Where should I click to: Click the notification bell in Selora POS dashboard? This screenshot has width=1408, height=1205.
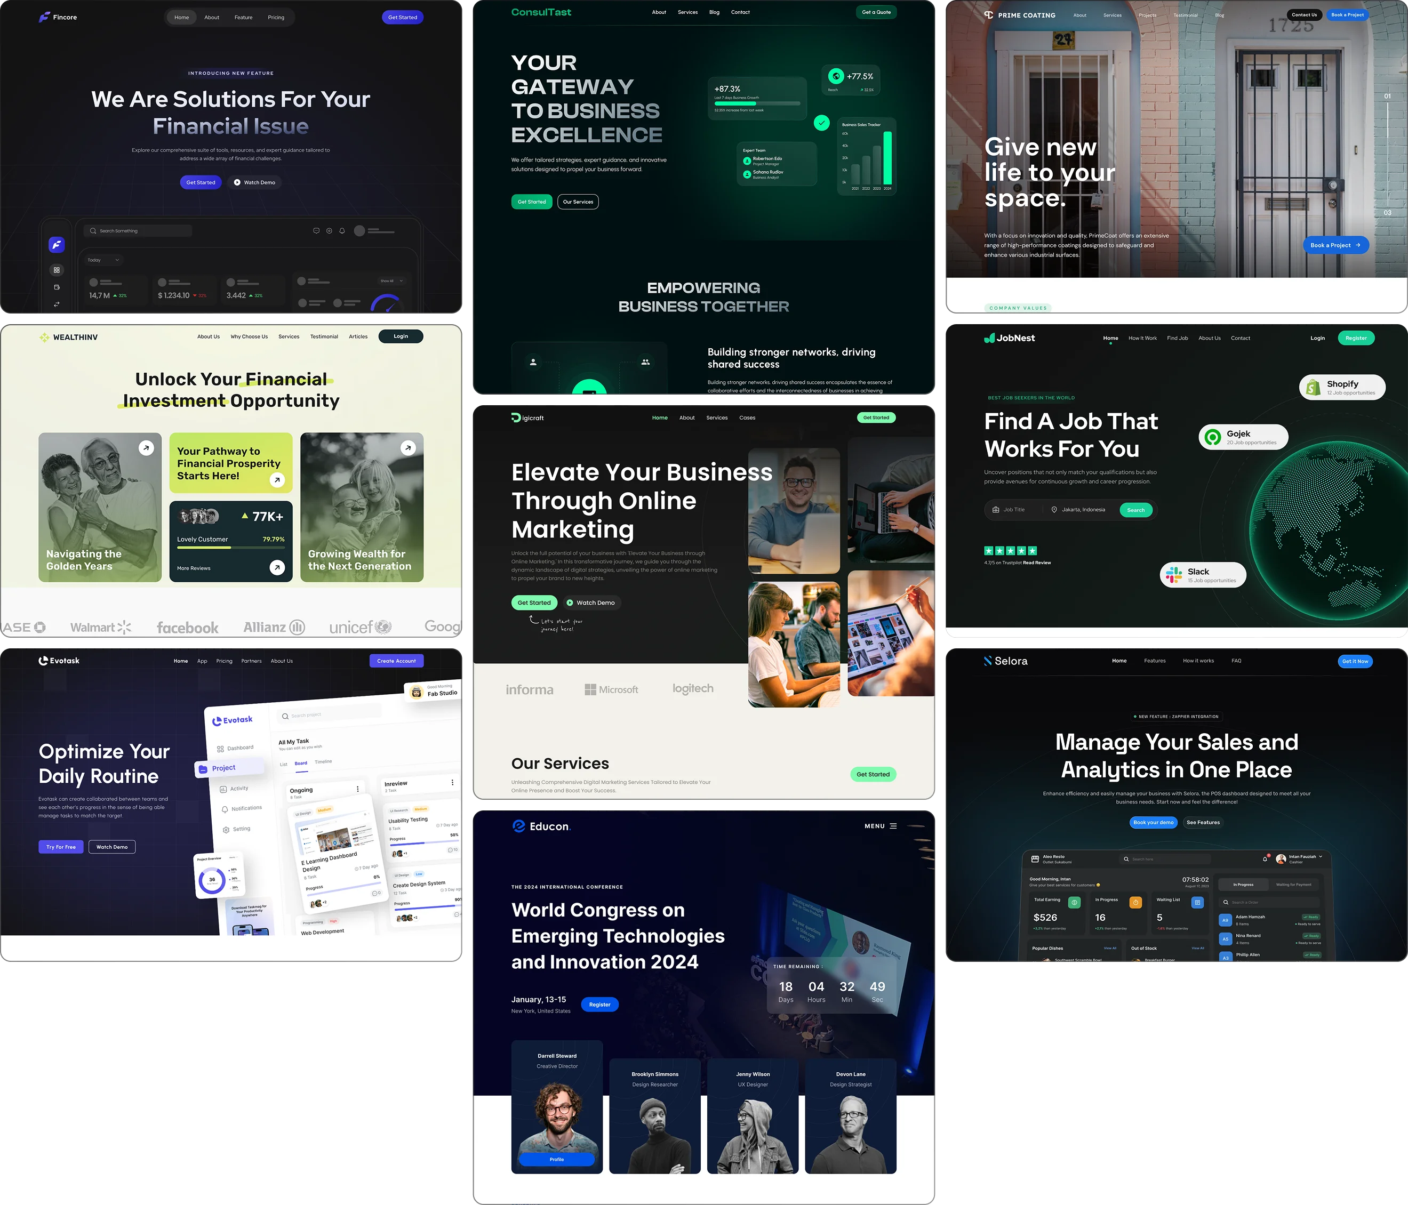(1265, 859)
